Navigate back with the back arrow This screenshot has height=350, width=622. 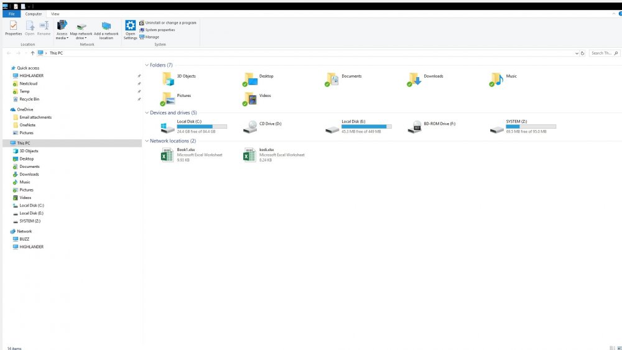[x=9, y=53]
